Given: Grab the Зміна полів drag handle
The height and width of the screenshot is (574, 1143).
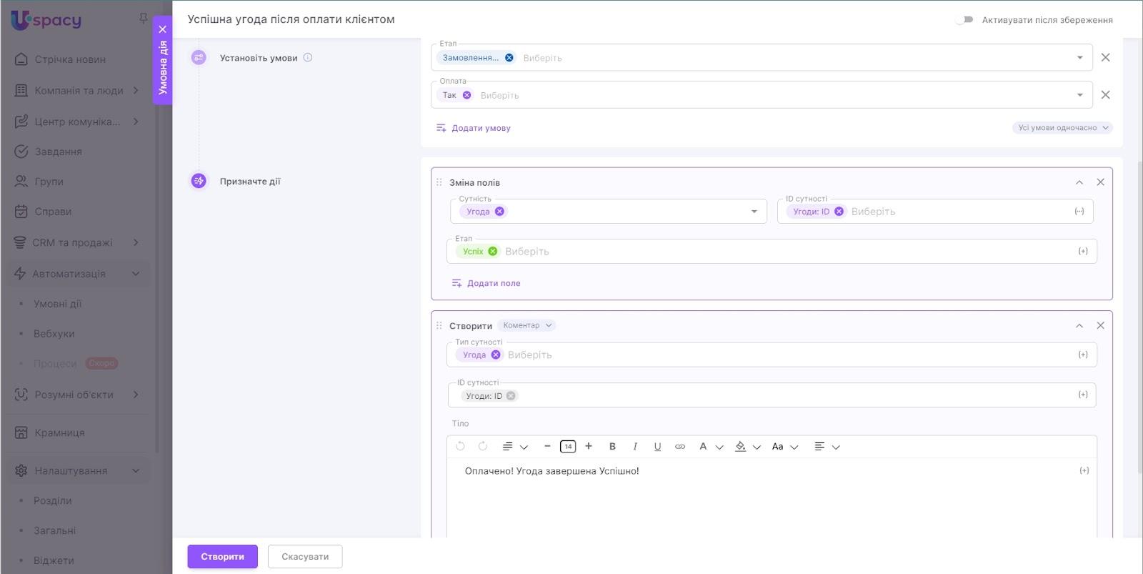Looking at the screenshot, I should tap(439, 182).
